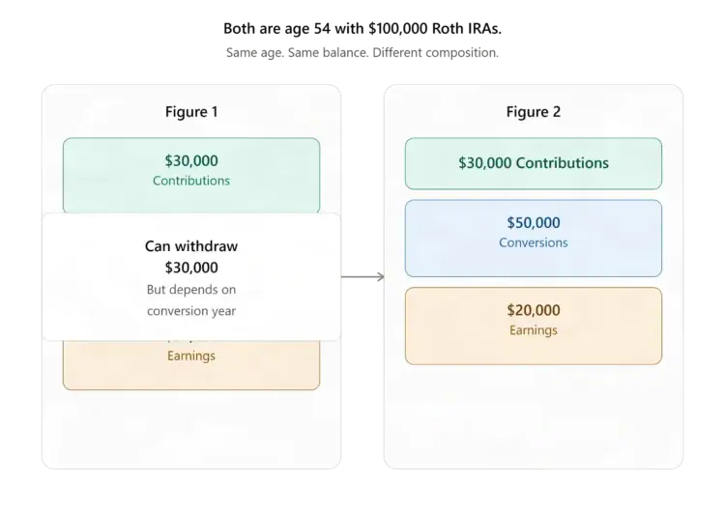Click the "Earnings" label in Figure 2
This screenshot has height=511, width=725.
pyautogui.click(x=533, y=330)
